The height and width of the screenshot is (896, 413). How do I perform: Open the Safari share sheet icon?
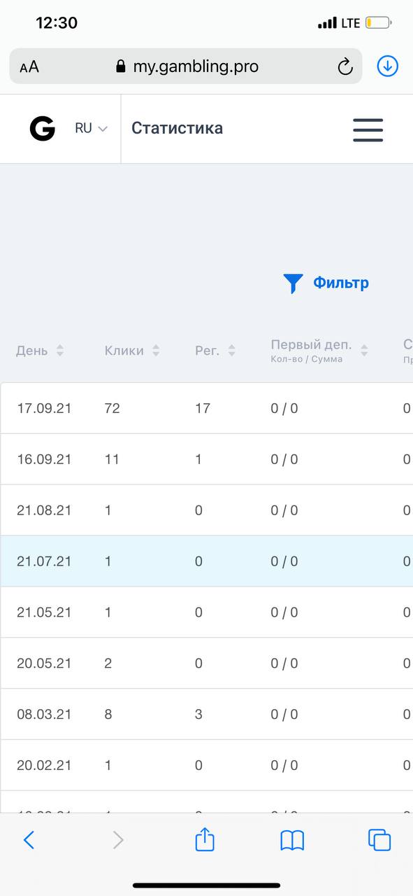[x=205, y=839]
